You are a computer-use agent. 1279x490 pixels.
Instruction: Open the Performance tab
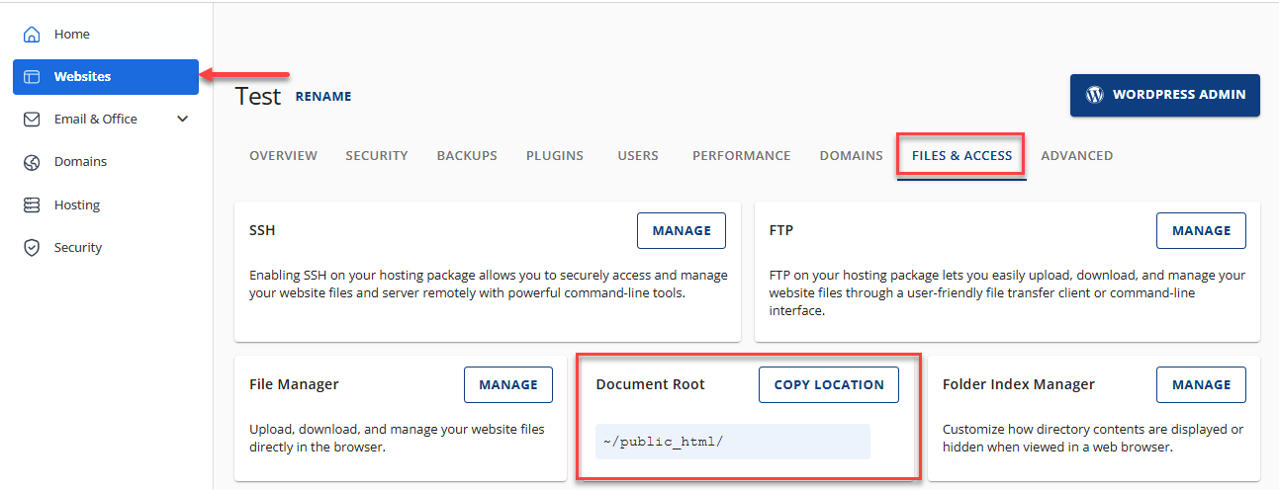coord(741,156)
